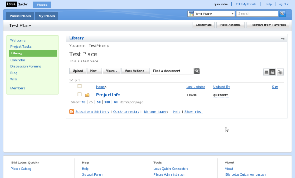Show 100 items per page
Viewport: 295px width, 178px height.
coord(107,102)
